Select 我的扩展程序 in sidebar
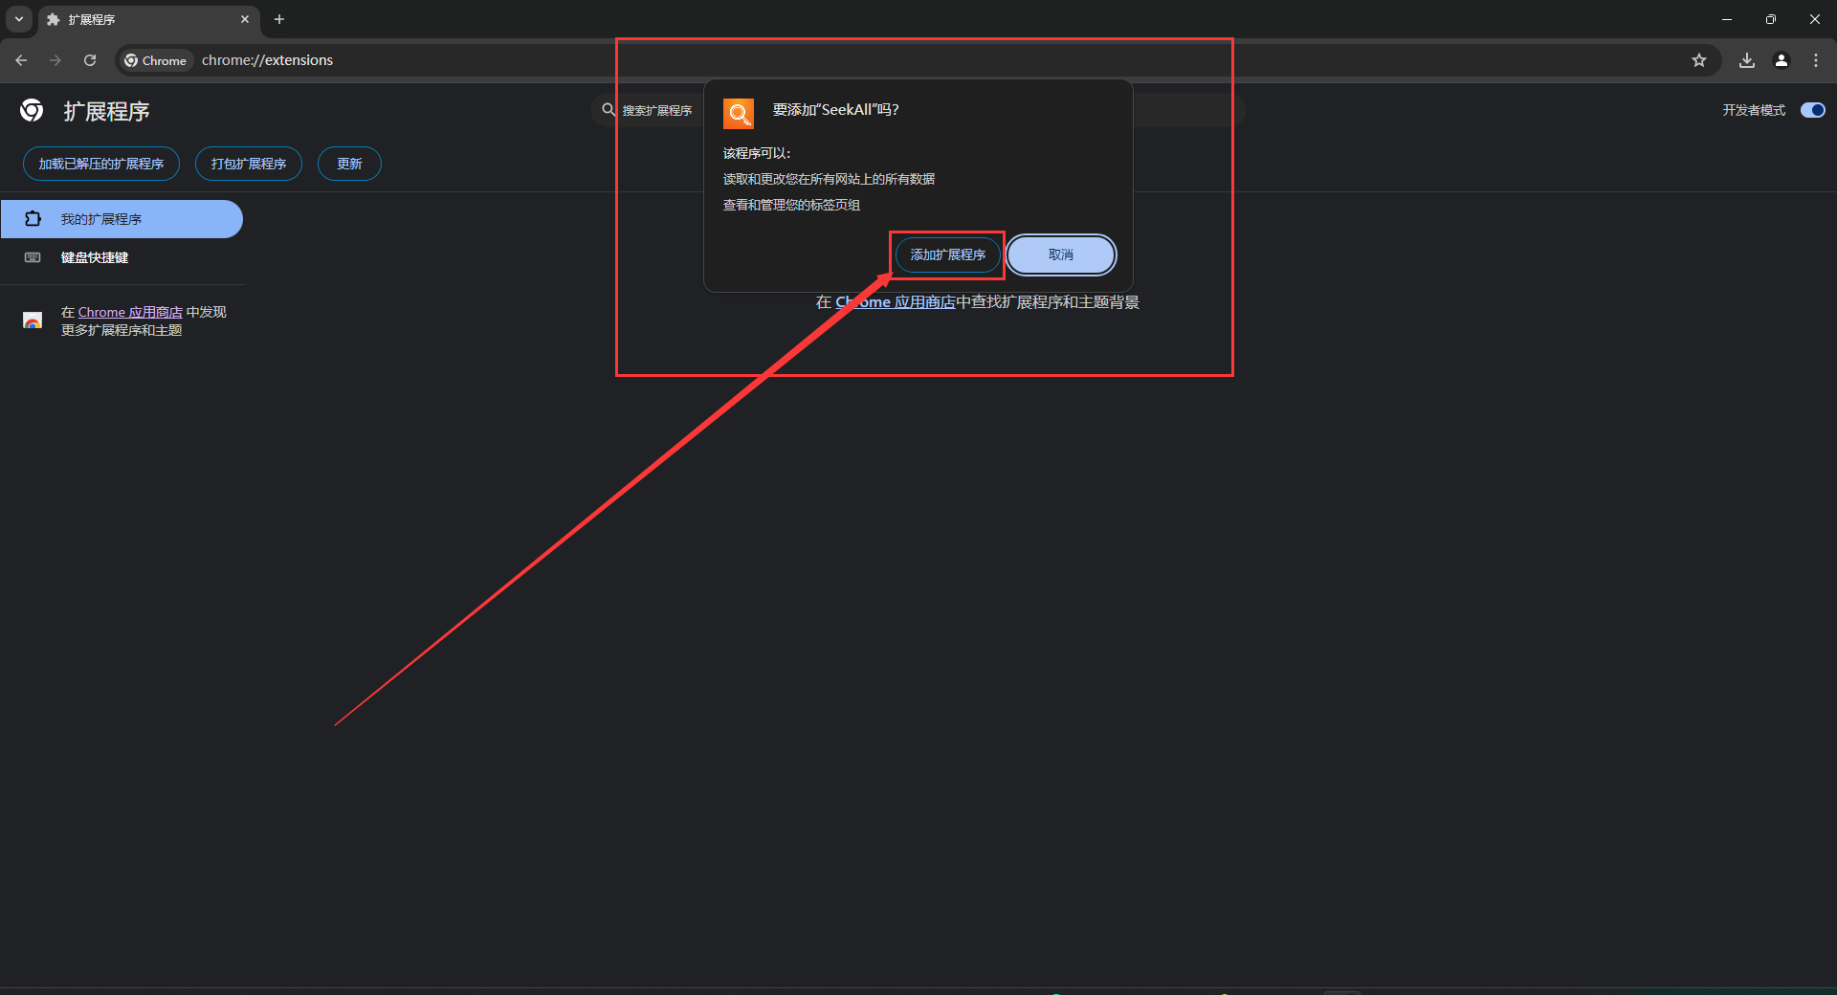This screenshot has width=1837, height=995. pos(122,219)
